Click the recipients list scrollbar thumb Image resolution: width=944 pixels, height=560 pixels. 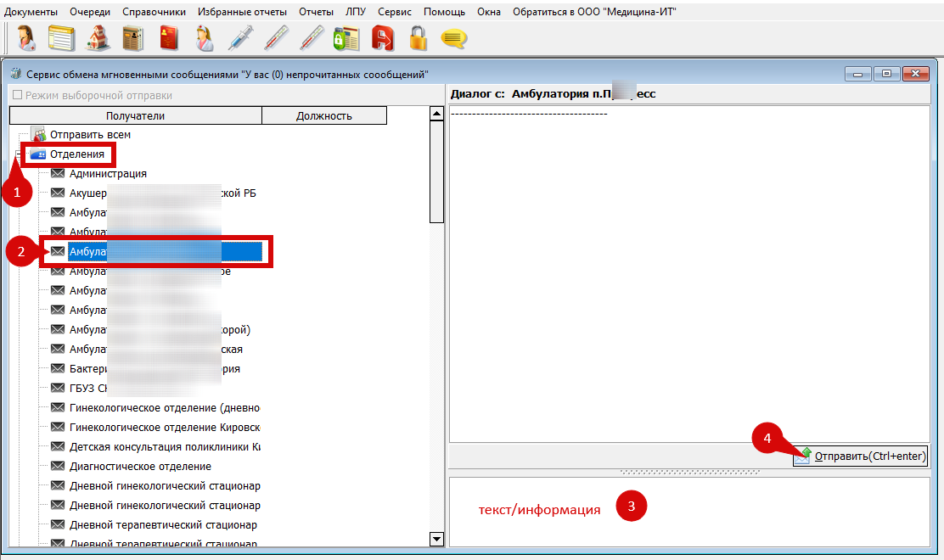tap(436, 172)
